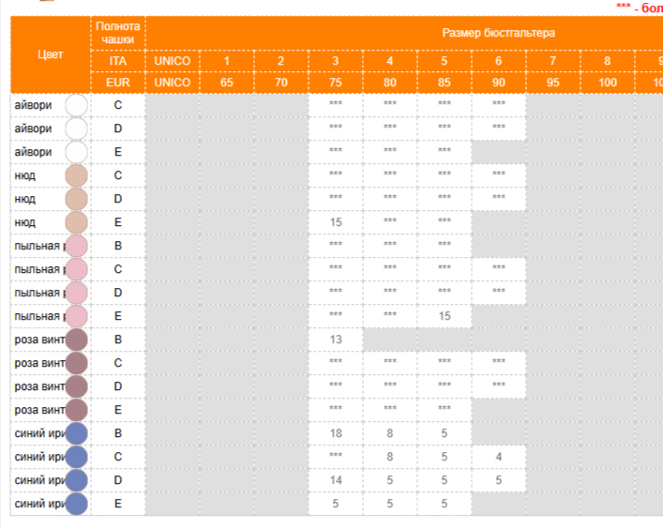Viewport: 663px width, 528px height.
Task: Click the EUR size 75 header cell
Action: [x=336, y=83]
